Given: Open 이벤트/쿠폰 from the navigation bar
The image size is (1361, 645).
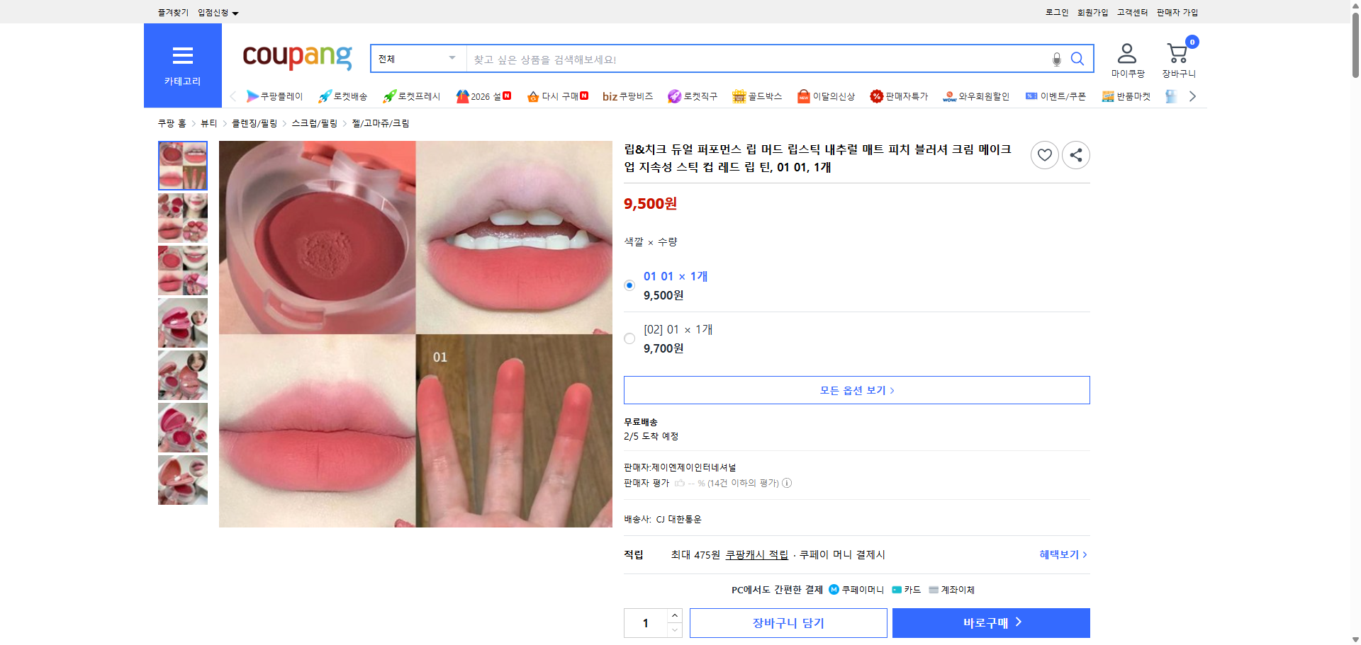Looking at the screenshot, I should pyautogui.click(x=1062, y=96).
